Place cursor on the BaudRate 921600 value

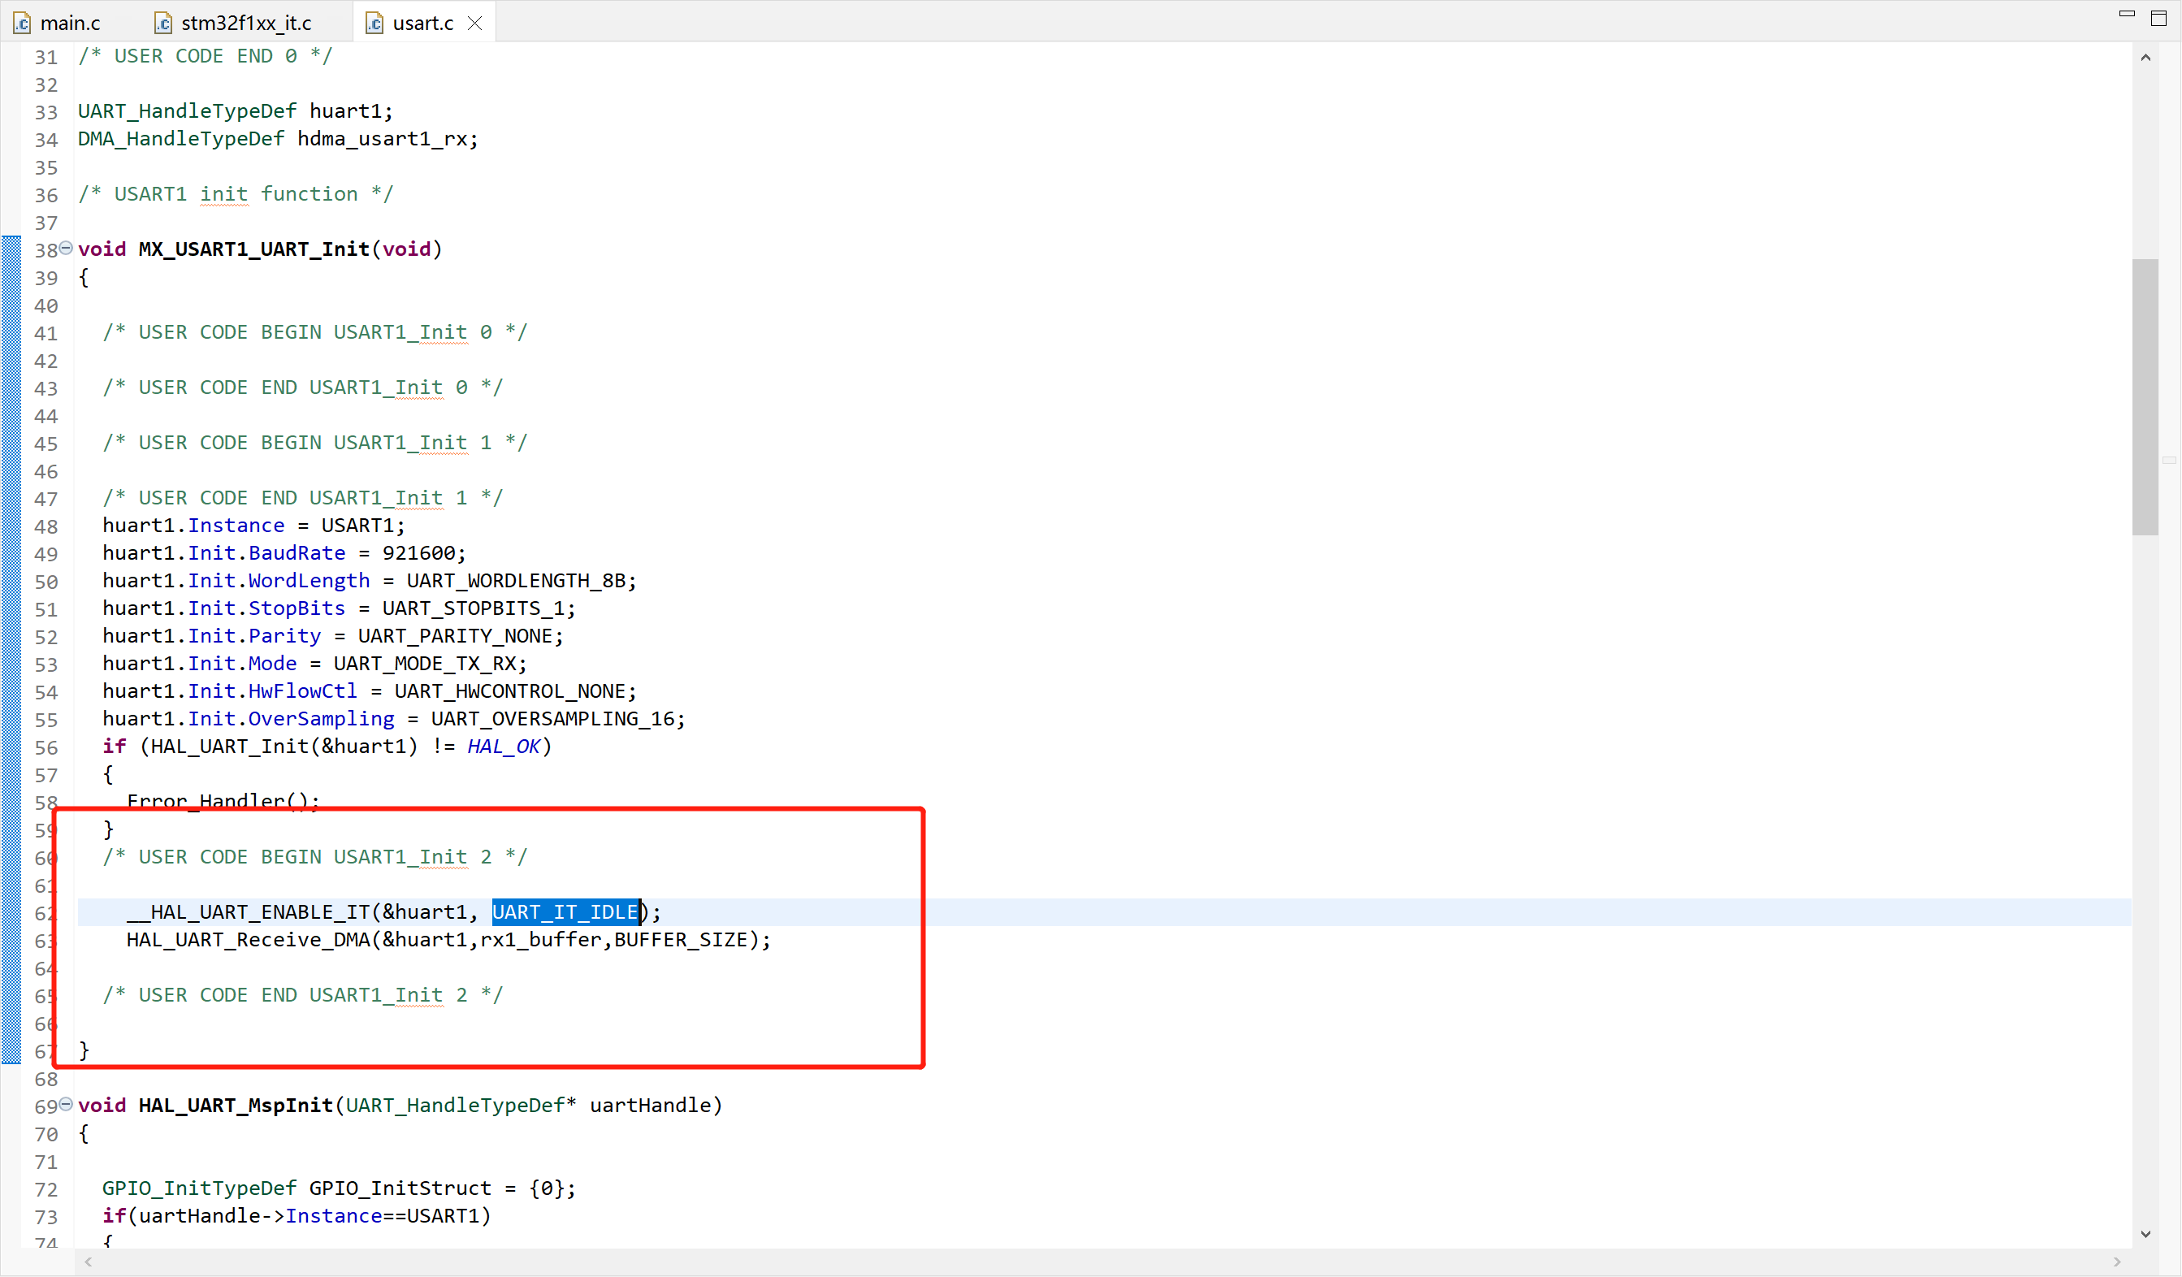[x=419, y=553]
